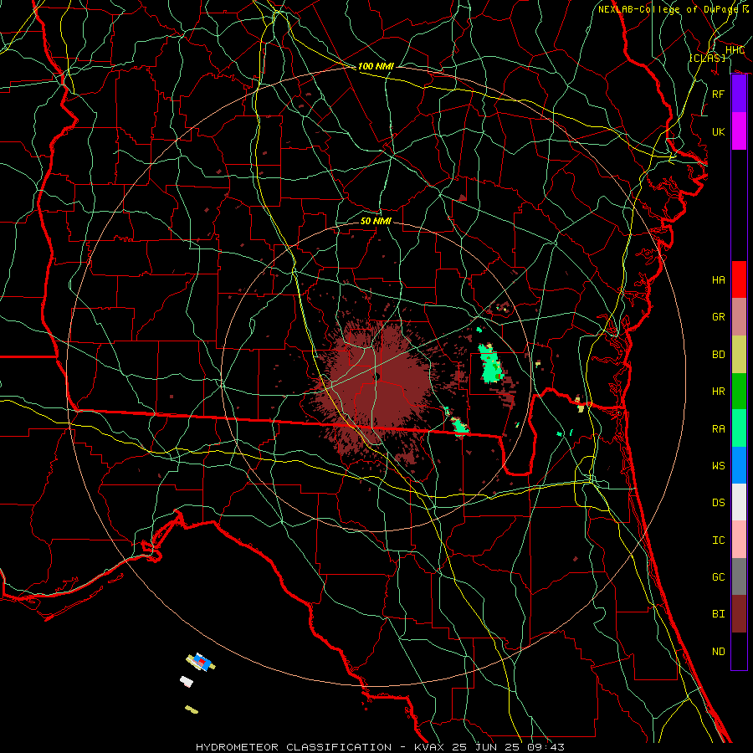Click the HYDROMETEOR CLASSIFICATION title text
Image resolution: width=753 pixels, height=753 pixels.
coord(294,747)
